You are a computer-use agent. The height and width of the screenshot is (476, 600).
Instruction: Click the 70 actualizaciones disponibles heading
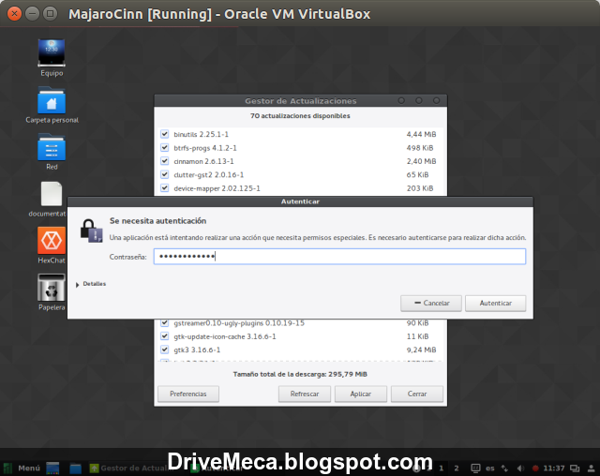click(300, 116)
